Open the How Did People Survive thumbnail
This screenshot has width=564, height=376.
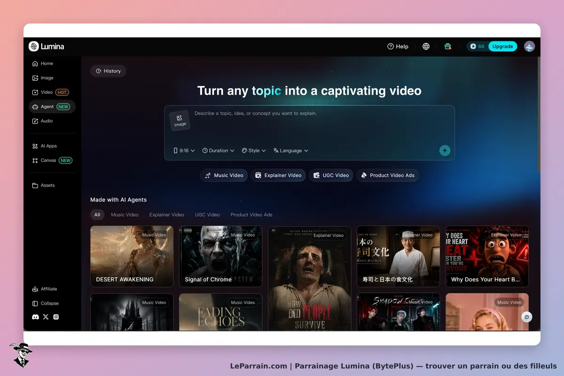[309, 278]
